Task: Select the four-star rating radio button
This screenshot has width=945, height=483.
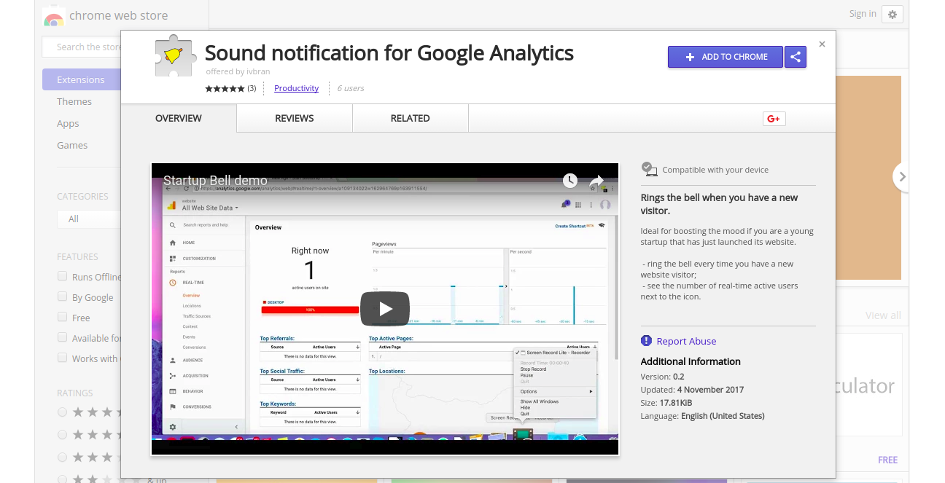Action: pos(63,434)
